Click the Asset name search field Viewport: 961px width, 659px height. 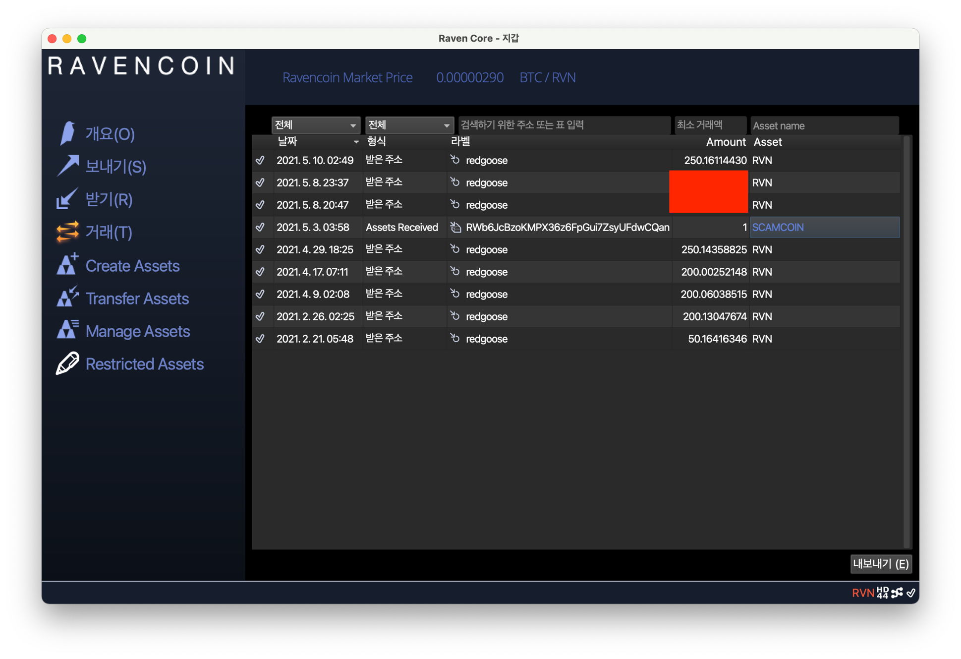824,125
